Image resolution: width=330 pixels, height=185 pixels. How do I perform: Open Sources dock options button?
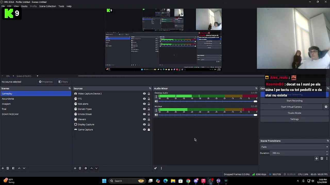point(150,88)
